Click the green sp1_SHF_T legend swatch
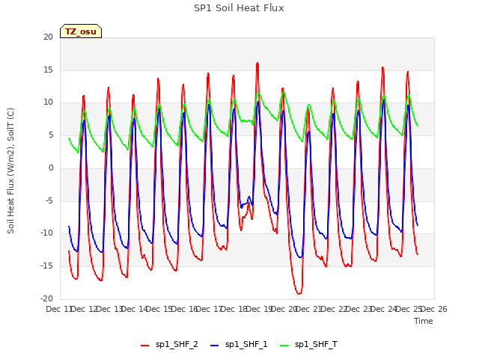The width and height of the screenshot is (479, 359). coord(284,346)
